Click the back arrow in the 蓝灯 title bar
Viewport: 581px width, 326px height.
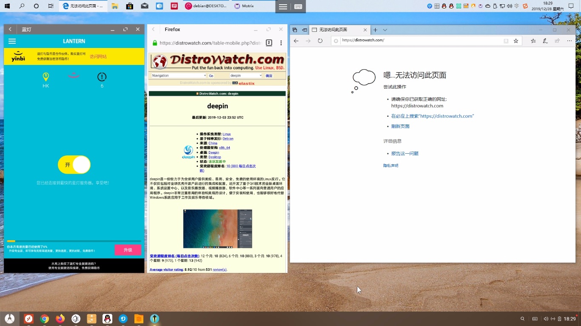pos(10,29)
